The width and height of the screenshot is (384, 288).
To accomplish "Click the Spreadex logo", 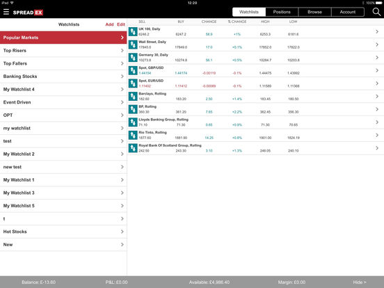I will [x=28, y=13].
